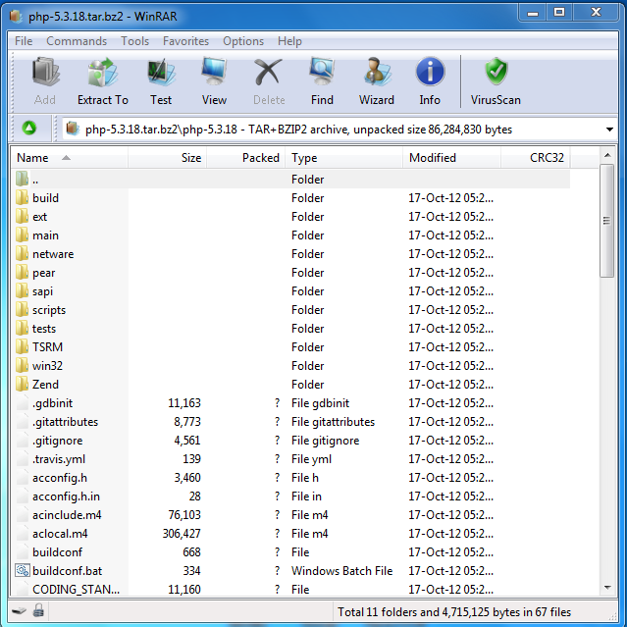Open the Favorites menu
The image size is (627, 627).
click(185, 41)
